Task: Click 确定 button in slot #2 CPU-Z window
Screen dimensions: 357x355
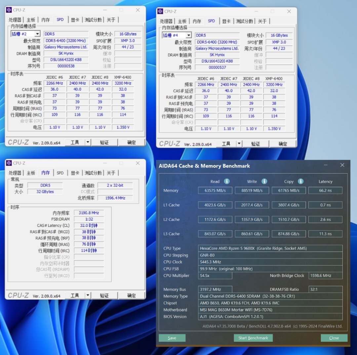Action: point(131,142)
